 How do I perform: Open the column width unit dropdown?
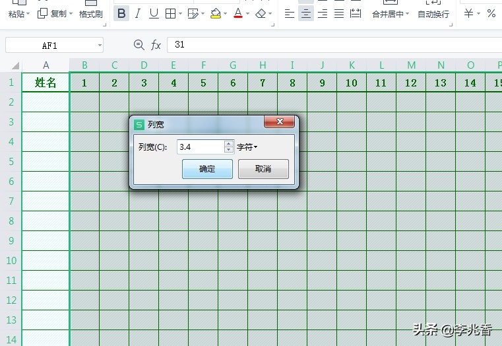247,147
